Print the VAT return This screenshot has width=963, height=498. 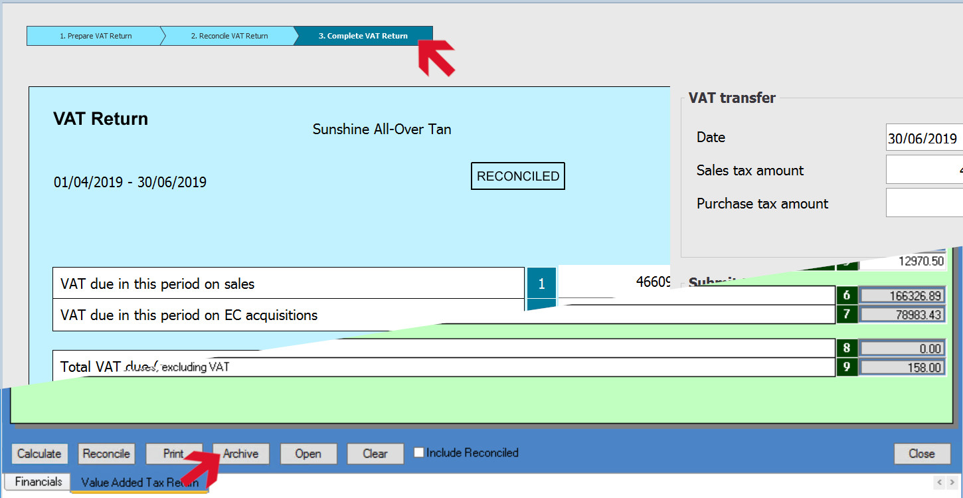pyautogui.click(x=173, y=454)
